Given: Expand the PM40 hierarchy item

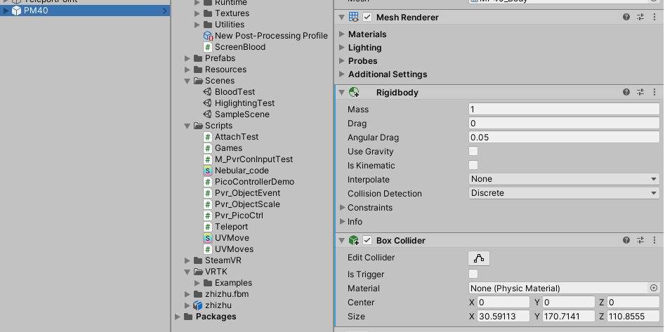Looking at the screenshot, I should [x=6, y=11].
